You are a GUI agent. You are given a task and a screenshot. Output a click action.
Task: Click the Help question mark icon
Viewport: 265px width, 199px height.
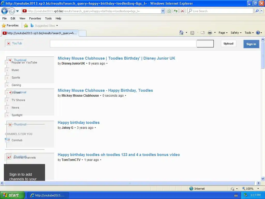pos(258,33)
